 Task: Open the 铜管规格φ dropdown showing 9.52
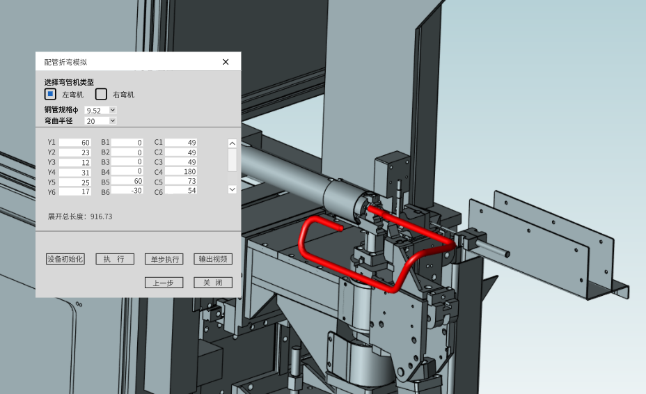100,110
